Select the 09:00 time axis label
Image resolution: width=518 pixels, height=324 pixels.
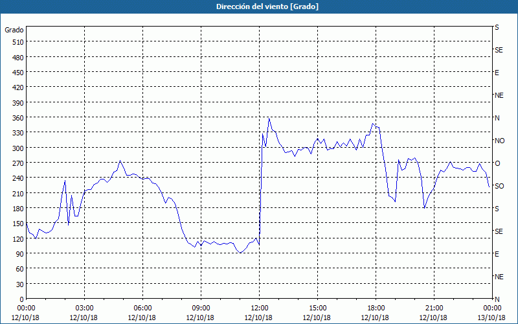201,308
